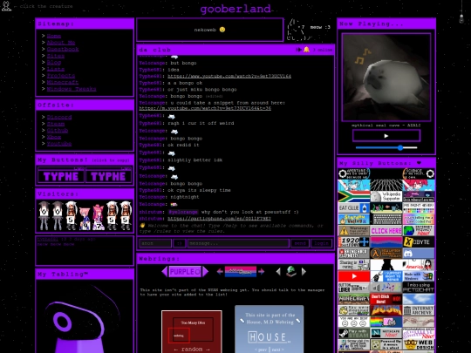Click the Minecraft badge
The image size is (471, 353).
tap(354, 299)
